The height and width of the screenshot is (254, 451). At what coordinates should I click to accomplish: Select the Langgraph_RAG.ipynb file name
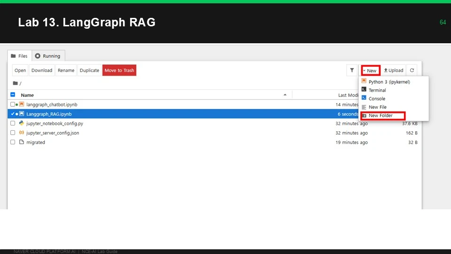49,114
